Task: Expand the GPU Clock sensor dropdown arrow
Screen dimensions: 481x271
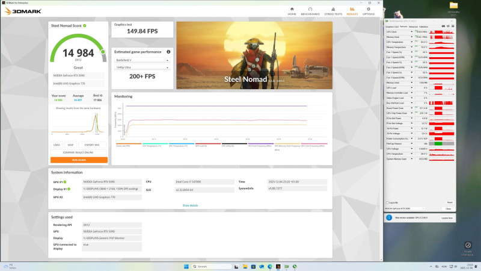Action: point(412,32)
